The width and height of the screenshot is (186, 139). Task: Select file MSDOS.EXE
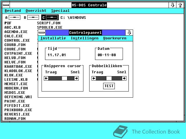coord(15,93)
